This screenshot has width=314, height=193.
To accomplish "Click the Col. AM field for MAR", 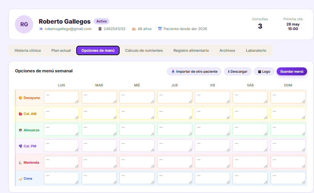I will point(99,113).
